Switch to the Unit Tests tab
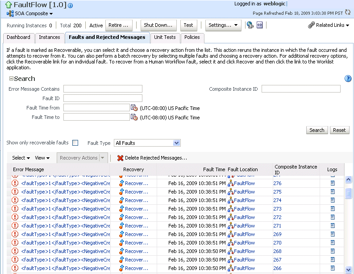The height and width of the screenshot is (274, 354). (165, 37)
